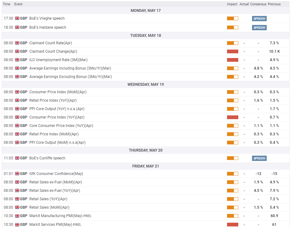Open Retail Sales ex-Fuel (MoM) event
This screenshot has height=228, width=292.
click(x=56, y=182)
